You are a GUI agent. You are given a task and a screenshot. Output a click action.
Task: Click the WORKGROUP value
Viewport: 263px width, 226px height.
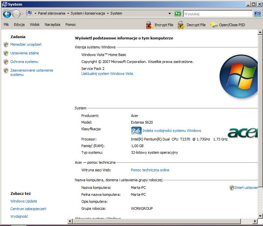(142, 208)
